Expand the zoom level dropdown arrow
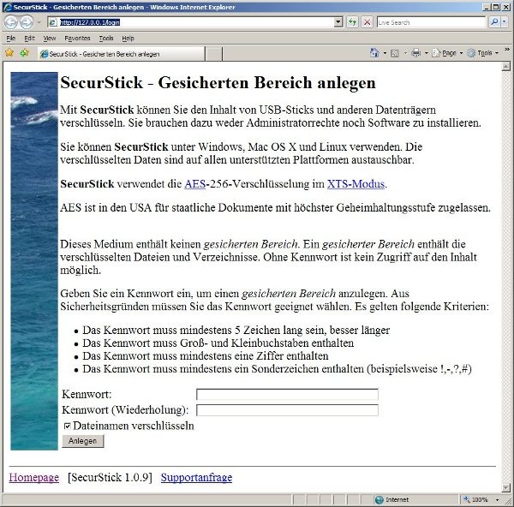 pos(497,500)
